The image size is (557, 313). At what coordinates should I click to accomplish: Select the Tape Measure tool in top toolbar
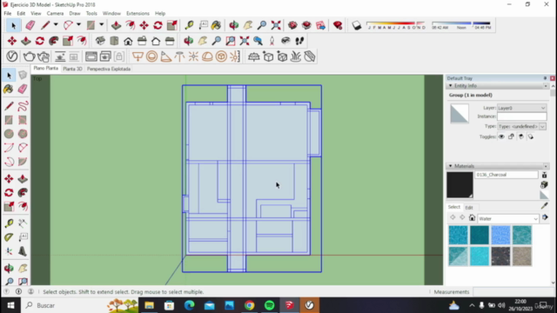tap(189, 25)
